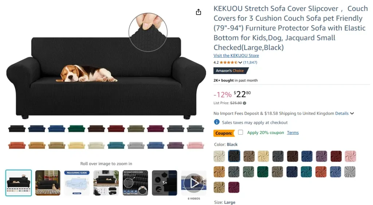Open the coupon Terms link
Image resolution: width=373 pixels, height=205 pixels.
(x=292, y=133)
